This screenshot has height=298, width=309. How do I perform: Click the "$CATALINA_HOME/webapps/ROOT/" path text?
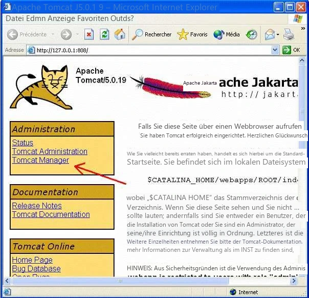pyautogui.click(x=215, y=180)
